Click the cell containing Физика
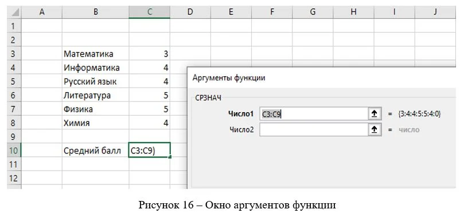The image size is (464, 213). [95, 109]
